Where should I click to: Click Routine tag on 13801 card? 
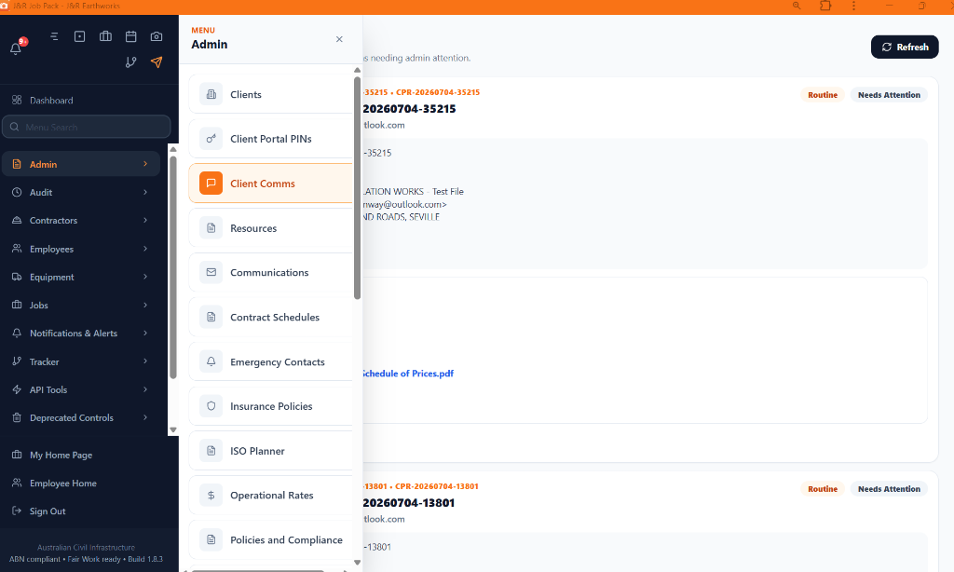click(x=823, y=489)
